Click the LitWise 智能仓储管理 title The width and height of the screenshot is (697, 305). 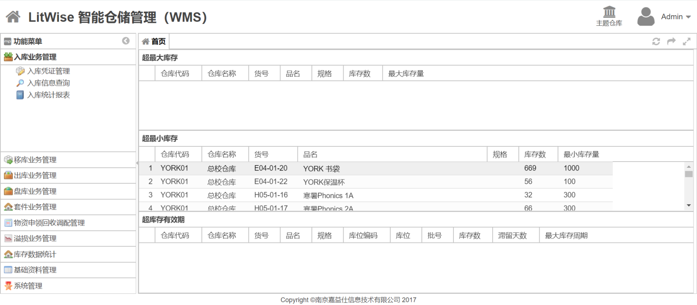click(x=117, y=17)
